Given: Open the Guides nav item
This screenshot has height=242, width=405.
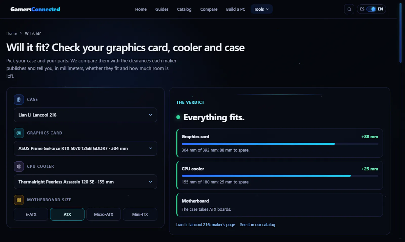Looking at the screenshot, I should pos(162,9).
